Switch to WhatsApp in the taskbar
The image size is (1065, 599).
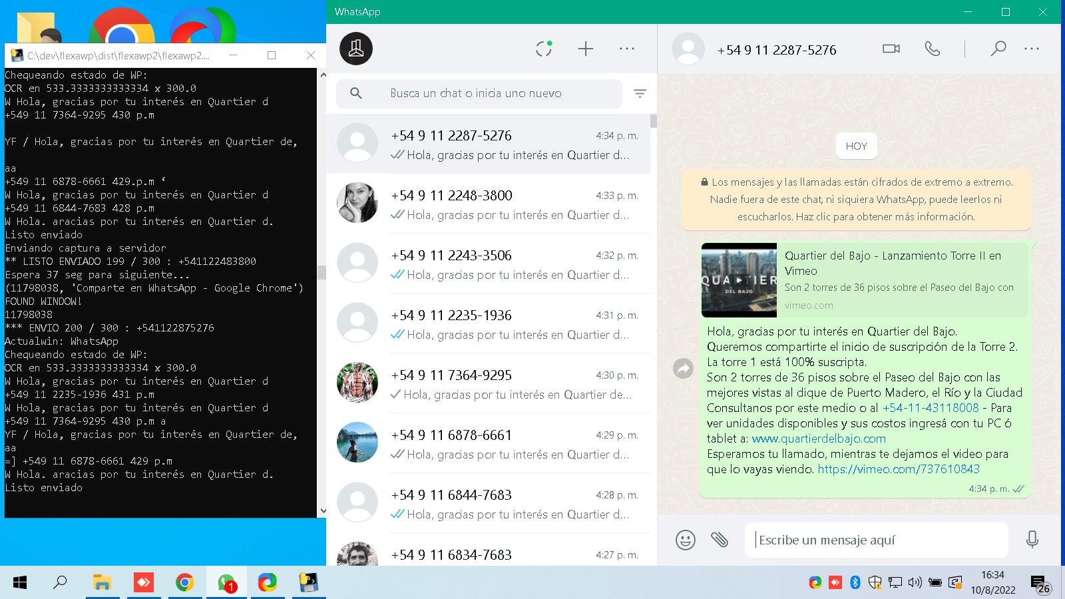226,583
